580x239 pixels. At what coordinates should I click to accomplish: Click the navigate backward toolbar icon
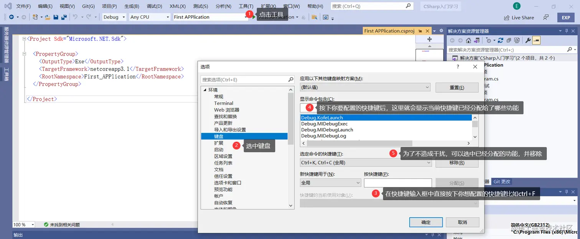pyautogui.click(x=12, y=17)
